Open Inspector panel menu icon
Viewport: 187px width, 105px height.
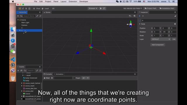point(175,12)
